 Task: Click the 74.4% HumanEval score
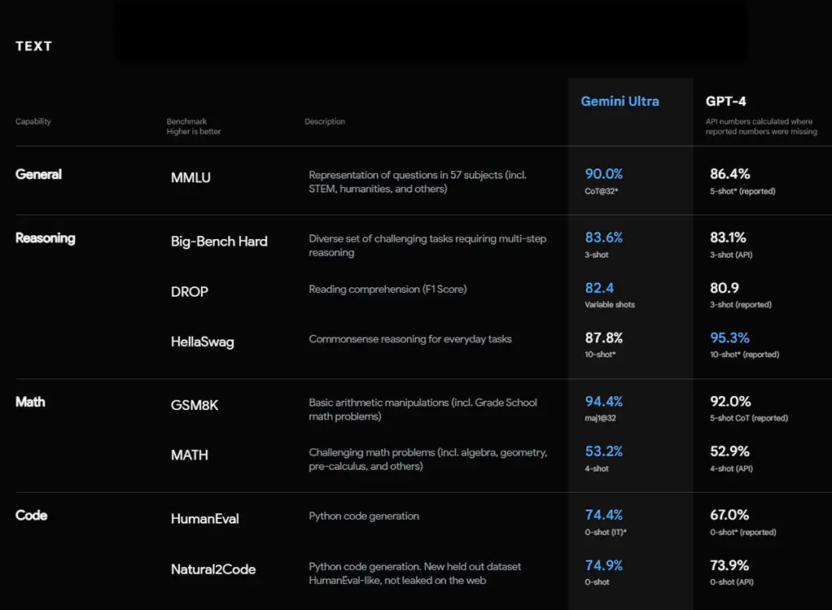point(604,515)
